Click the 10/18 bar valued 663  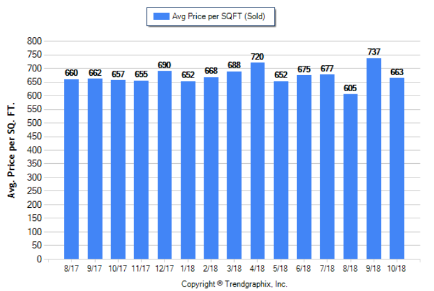[x=397, y=169]
